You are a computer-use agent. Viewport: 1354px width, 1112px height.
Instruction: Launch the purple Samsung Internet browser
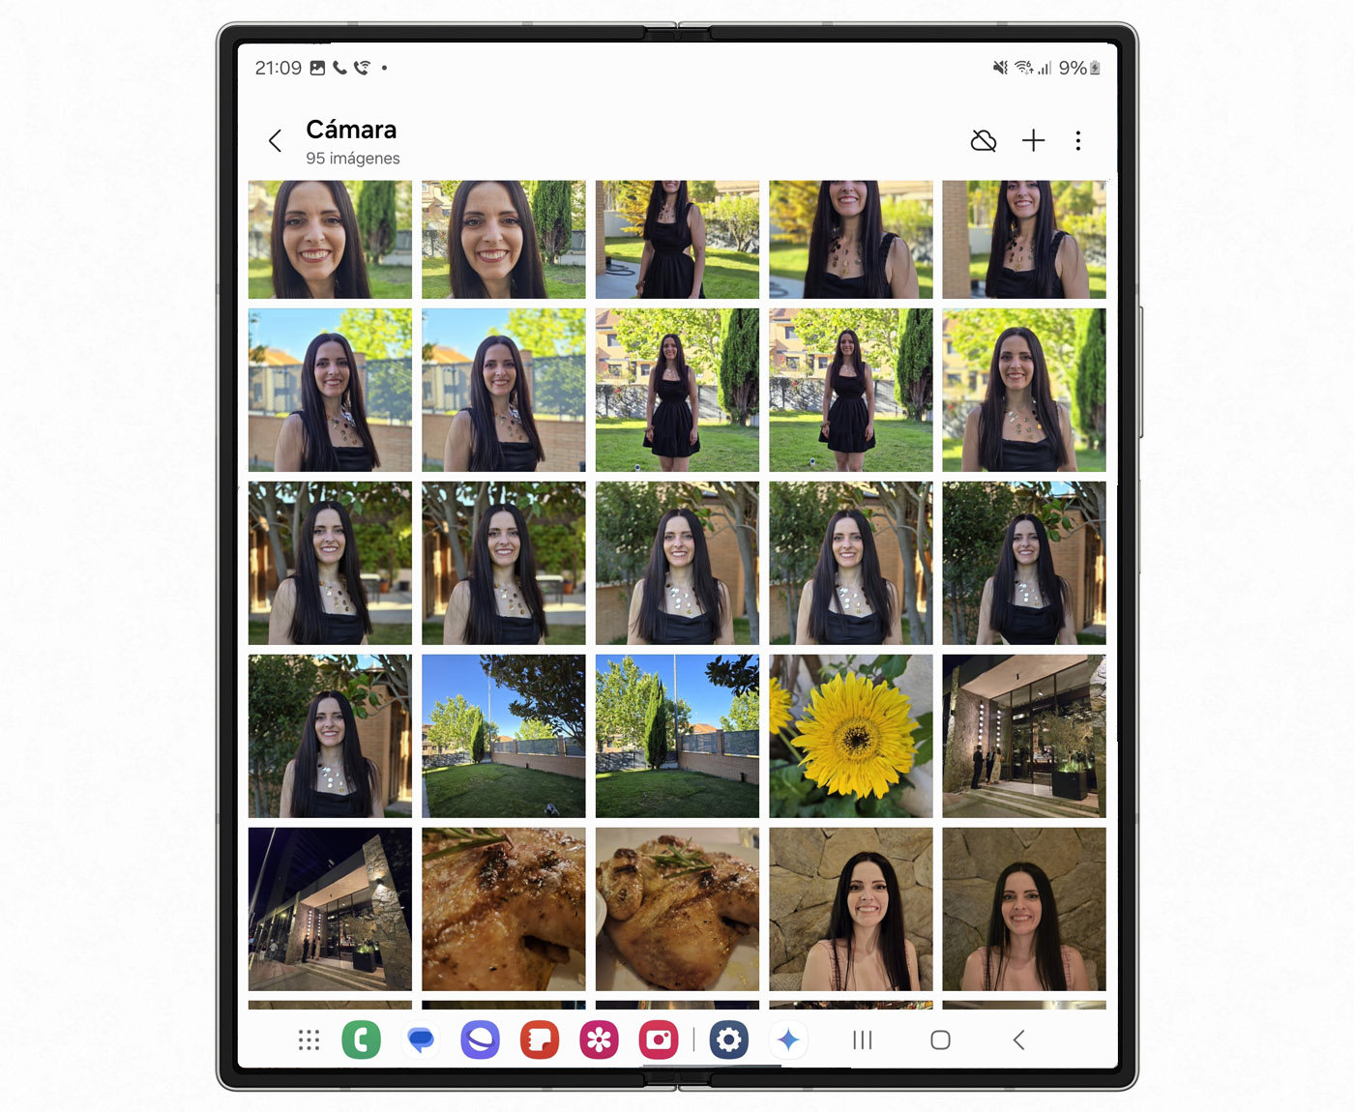481,1040
